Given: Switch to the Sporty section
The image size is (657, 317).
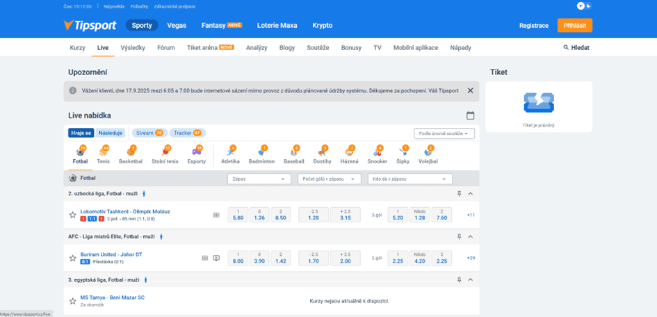Looking at the screenshot, I should pos(142,25).
